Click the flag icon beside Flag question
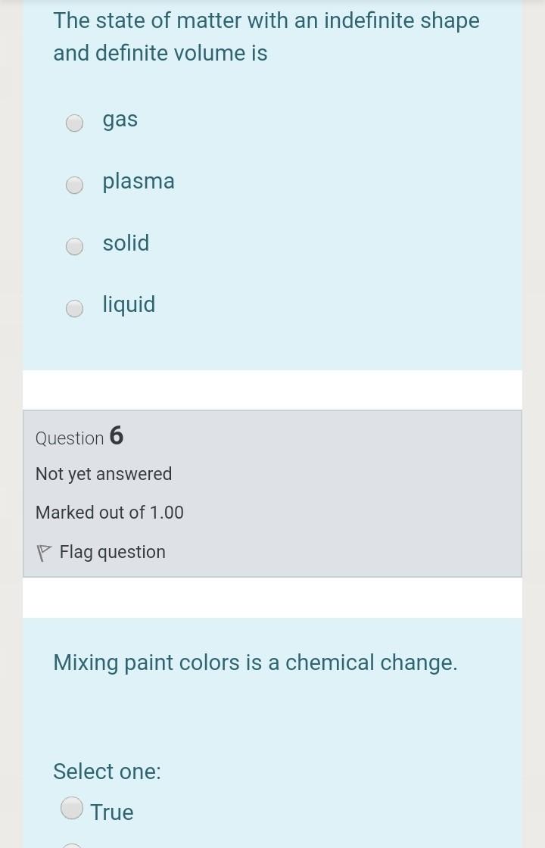545x848 pixels. pyautogui.click(x=45, y=553)
